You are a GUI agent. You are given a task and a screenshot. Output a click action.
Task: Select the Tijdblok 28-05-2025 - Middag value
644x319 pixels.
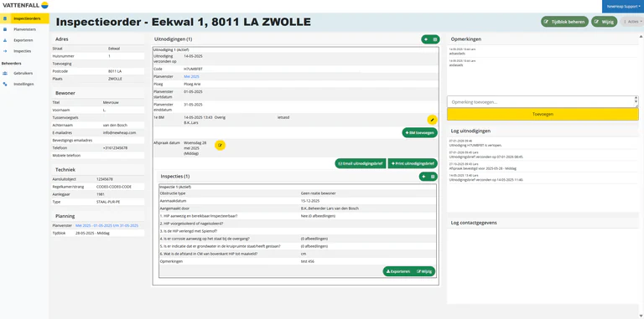pyautogui.click(x=92, y=233)
